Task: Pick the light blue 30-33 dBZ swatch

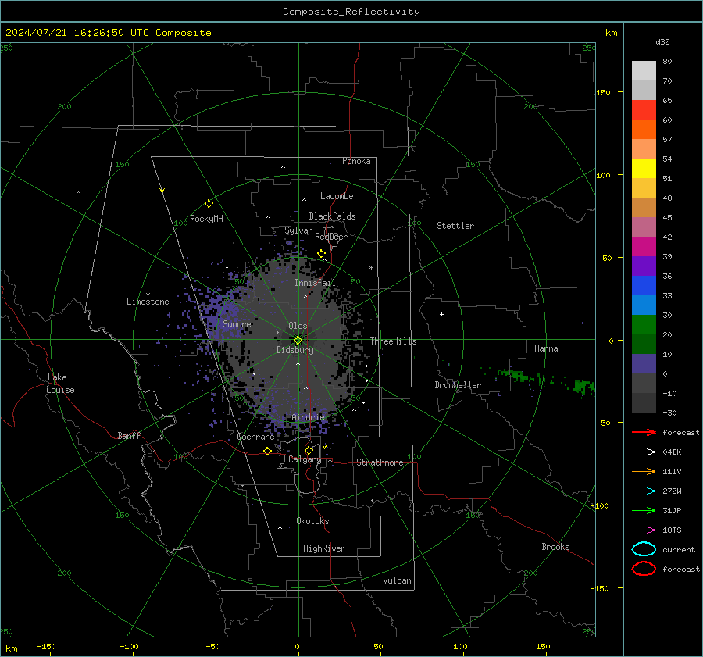Action: (644, 305)
